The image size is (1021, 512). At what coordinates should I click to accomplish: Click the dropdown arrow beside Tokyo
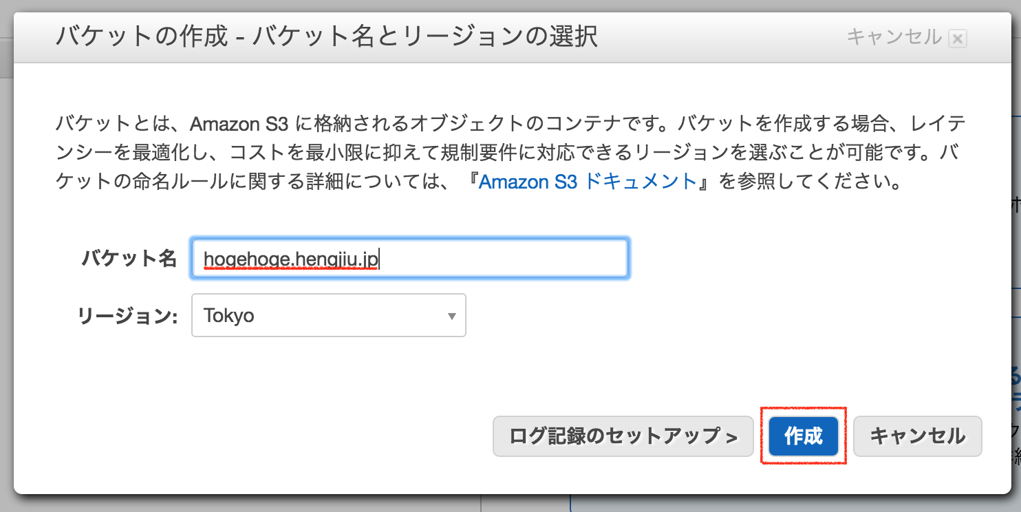[451, 317]
